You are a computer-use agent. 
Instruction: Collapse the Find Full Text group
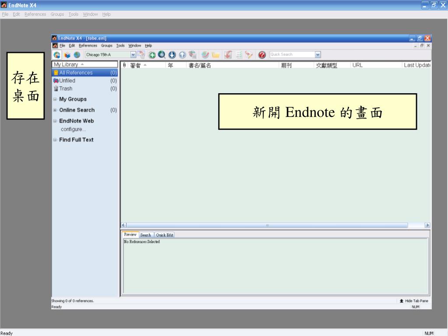pos(55,140)
